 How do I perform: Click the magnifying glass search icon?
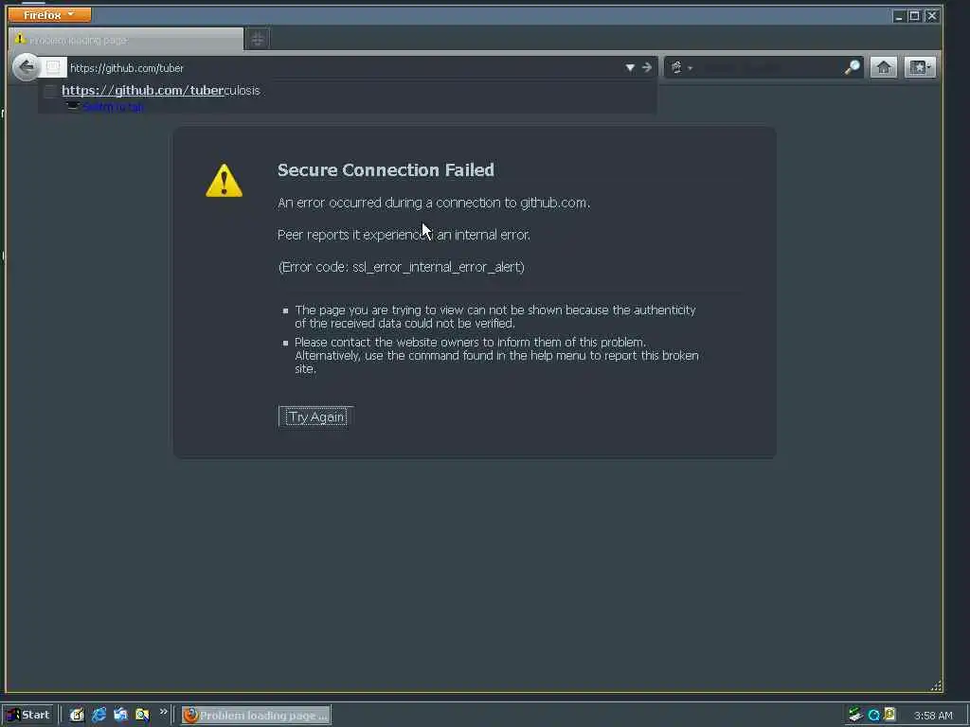(x=853, y=67)
